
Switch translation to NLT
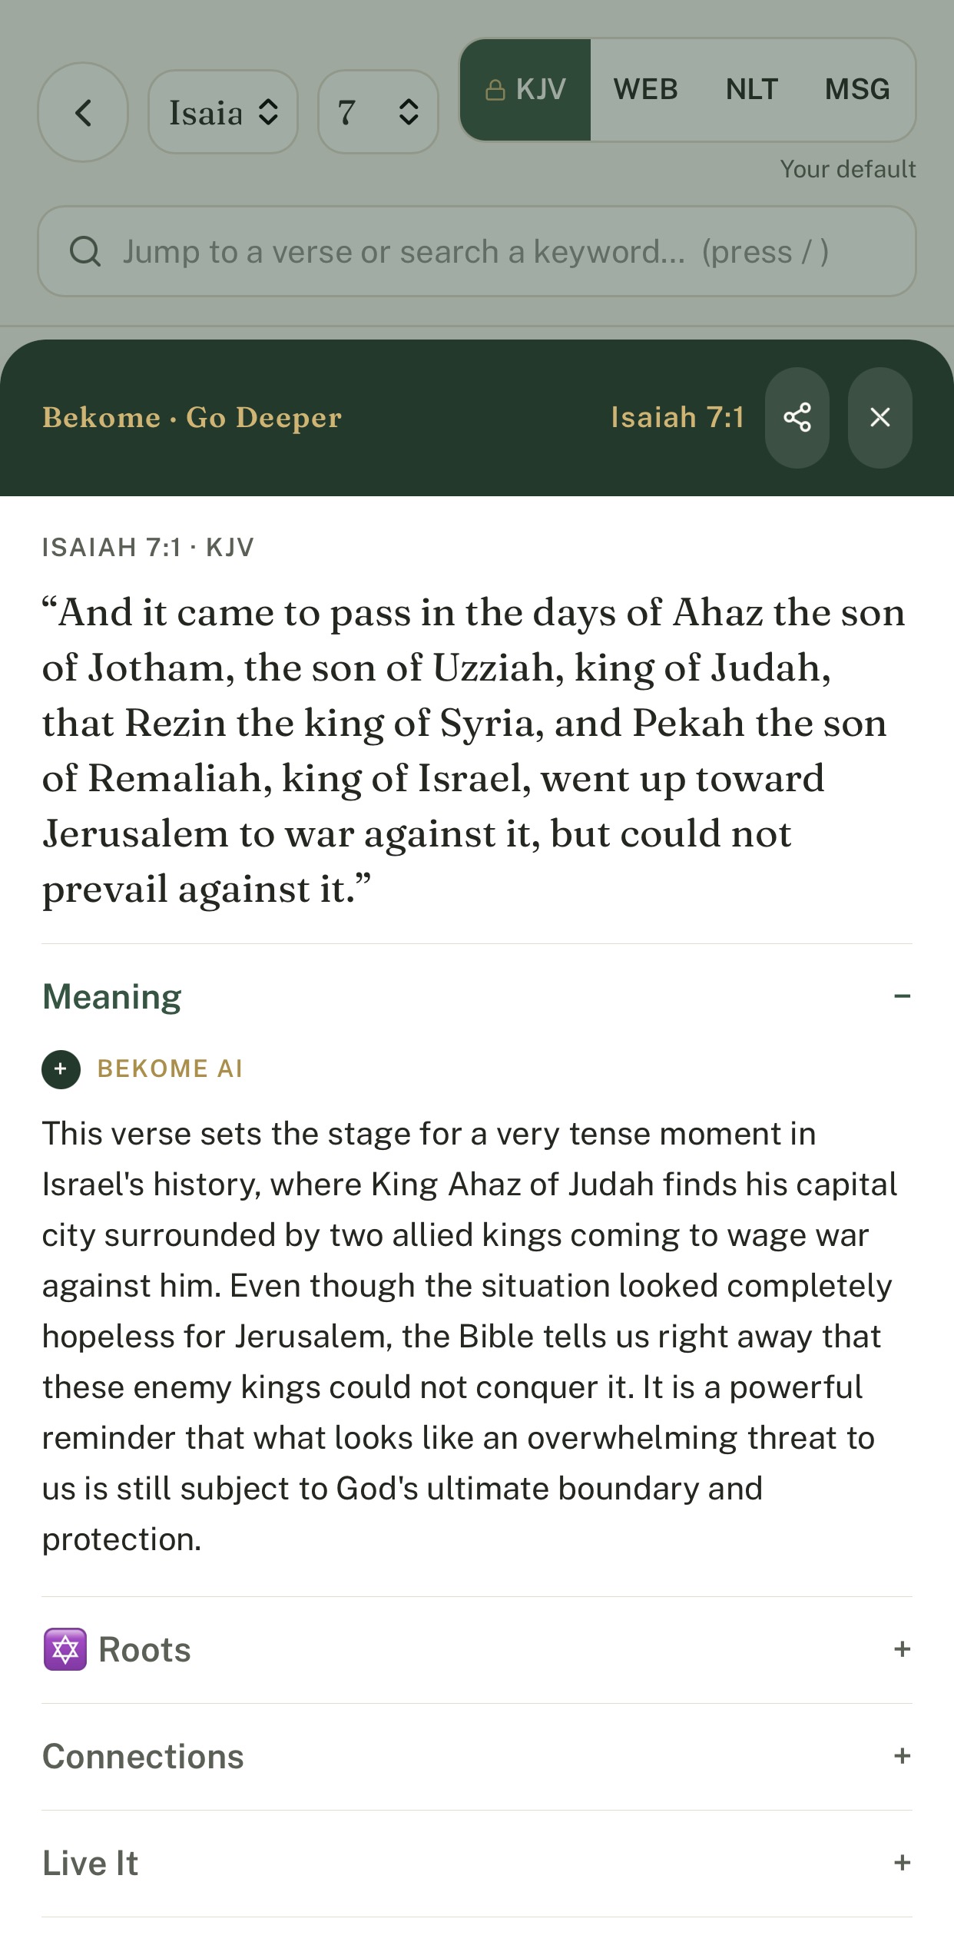(x=752, y=90)
